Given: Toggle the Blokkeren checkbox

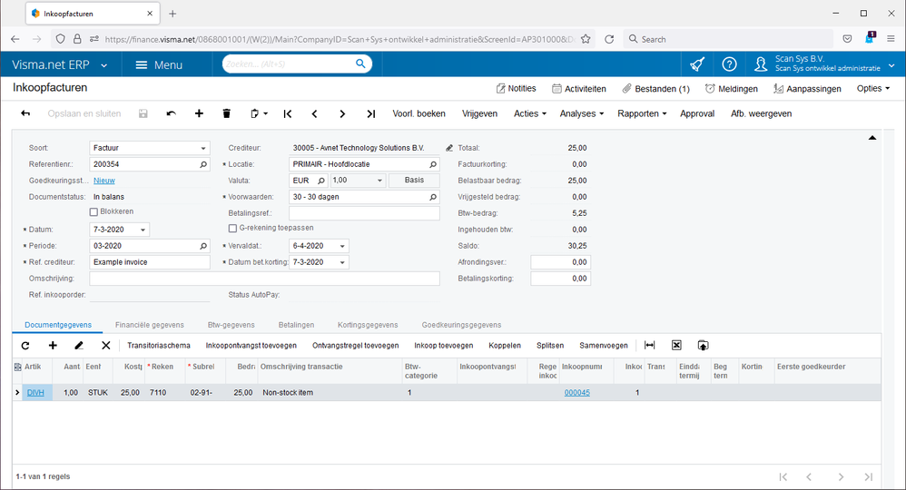Looking at the screenshot, I should [94, 212].
